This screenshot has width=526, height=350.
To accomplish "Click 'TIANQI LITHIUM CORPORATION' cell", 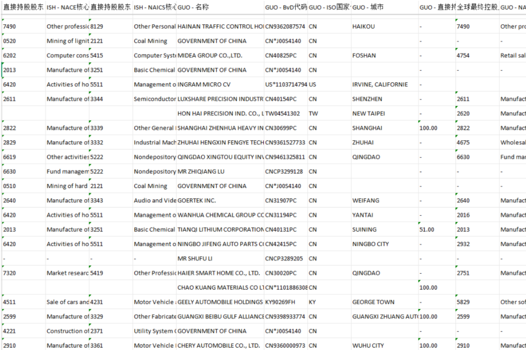I will click(220, 230).
